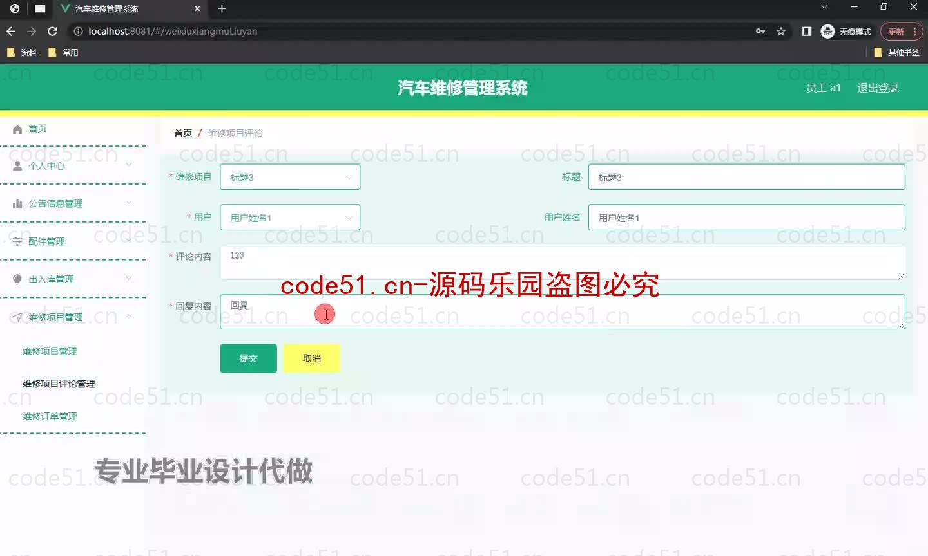Click the 首页 breadcrumb link
The height and width of the screenshot is (556, 928).
(x=183, y=133)
